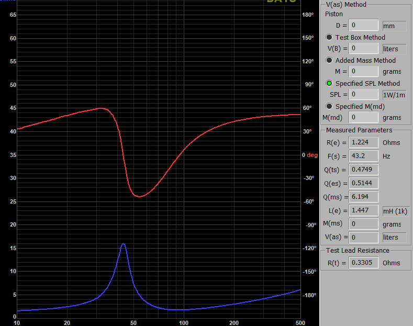This screenshot has width=413, height=326.
Task: Click the 65 ohms axis label
Action: tap(13, 15)
